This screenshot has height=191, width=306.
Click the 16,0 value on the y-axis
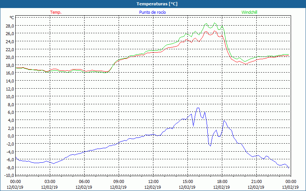[x=10, y=73]
